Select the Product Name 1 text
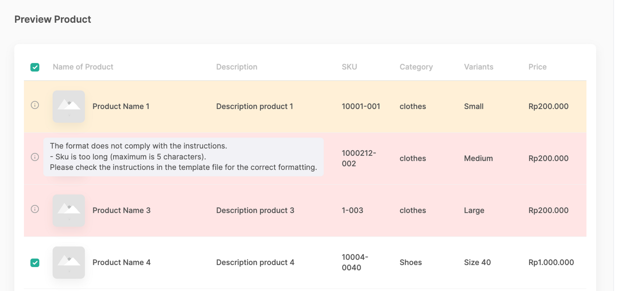 [121, 106]
